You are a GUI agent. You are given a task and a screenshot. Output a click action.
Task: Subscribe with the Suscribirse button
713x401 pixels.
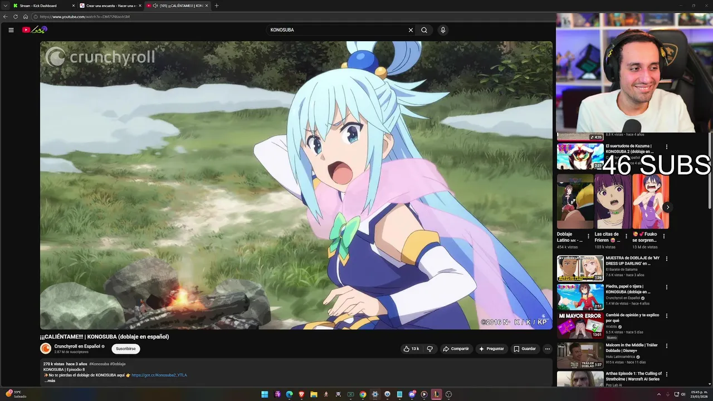tap(126, 349)
